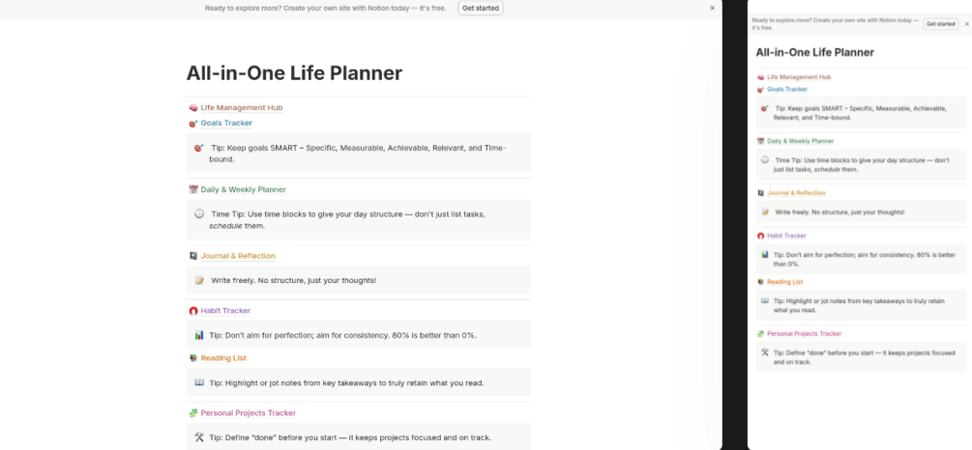This screenshot has height=450, width=972.
Task: Click the notebook icon next to Journal & Reflection in the wide view
Action: click(193, 256)
